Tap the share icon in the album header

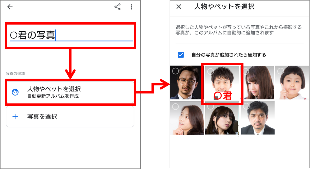coord(117,7)
